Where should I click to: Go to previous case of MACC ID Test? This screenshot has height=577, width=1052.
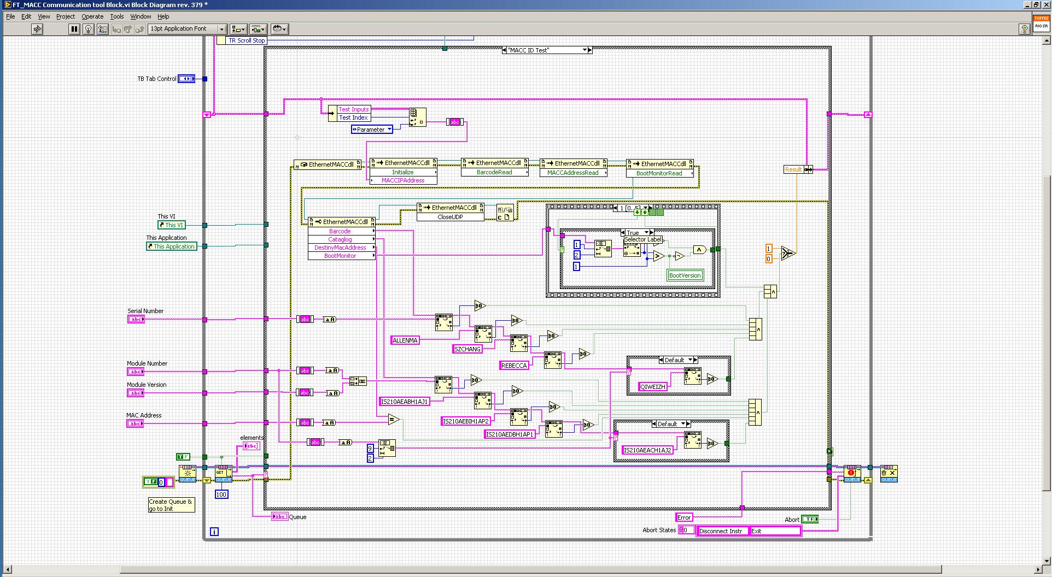[504, 50]
